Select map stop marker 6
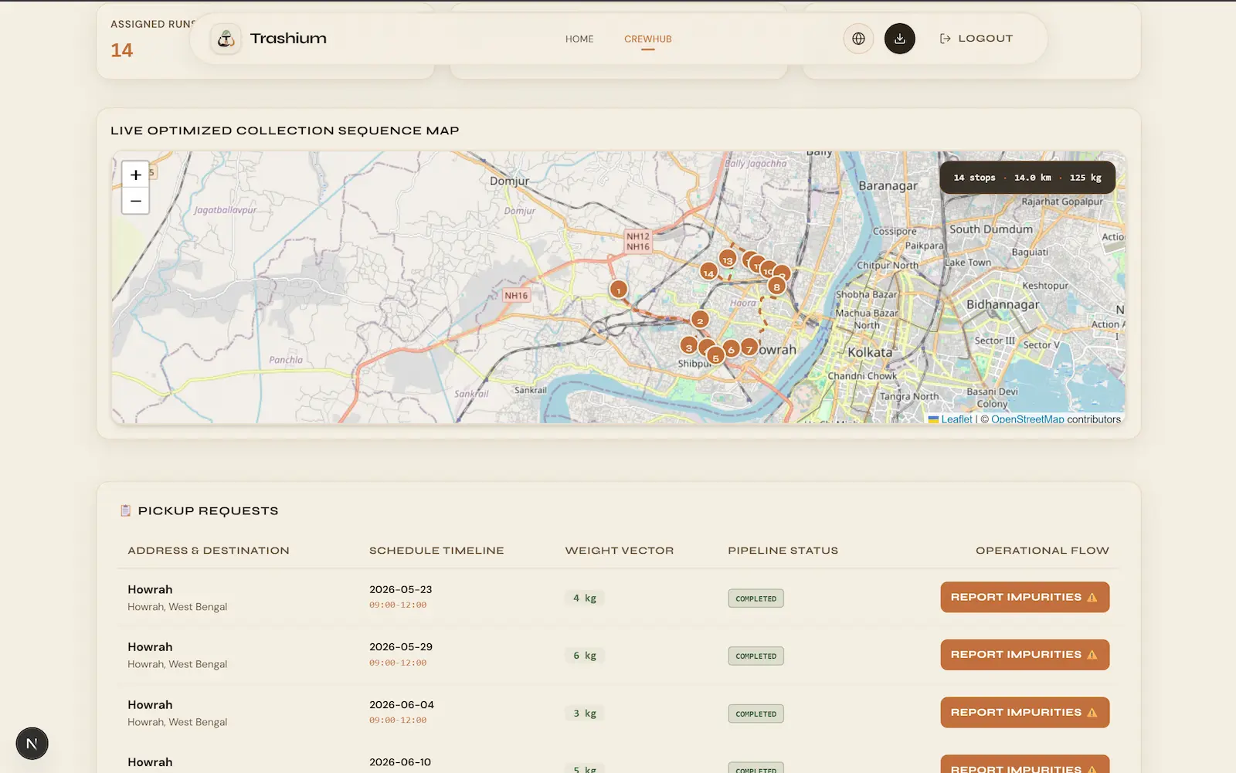Viewport: 1236px width, 773px height. pyautogui.click(x=731, y=349)
